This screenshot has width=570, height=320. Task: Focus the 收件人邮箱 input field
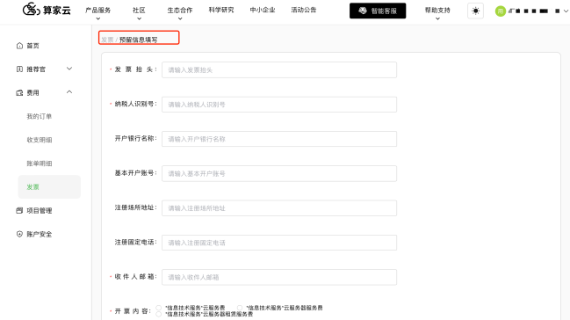click(x=279, y=278)
